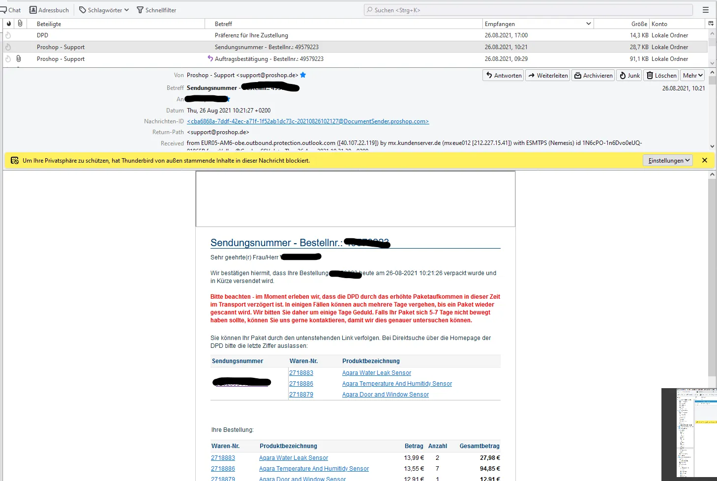Screen dimensions: 717x481
Task: Click Antworten to reply
Action: coord(504,75)
